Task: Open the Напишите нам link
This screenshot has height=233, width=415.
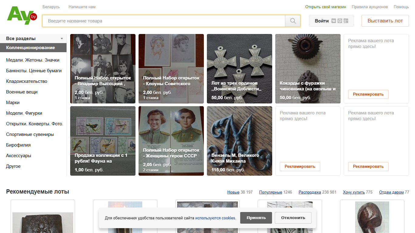Action: (82, 7)
